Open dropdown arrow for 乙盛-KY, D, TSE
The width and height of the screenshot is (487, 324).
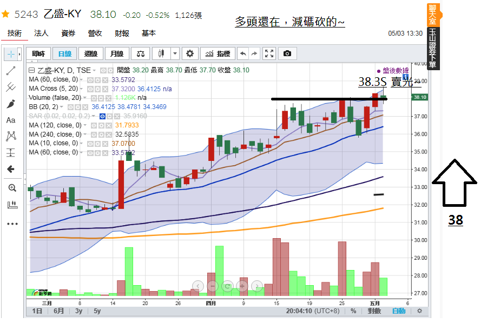pos(94,70)
